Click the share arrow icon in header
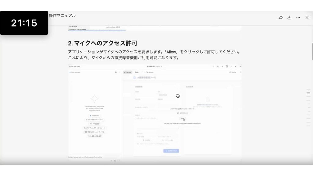This screenshot has width=313, height=176. click(280, 18)
